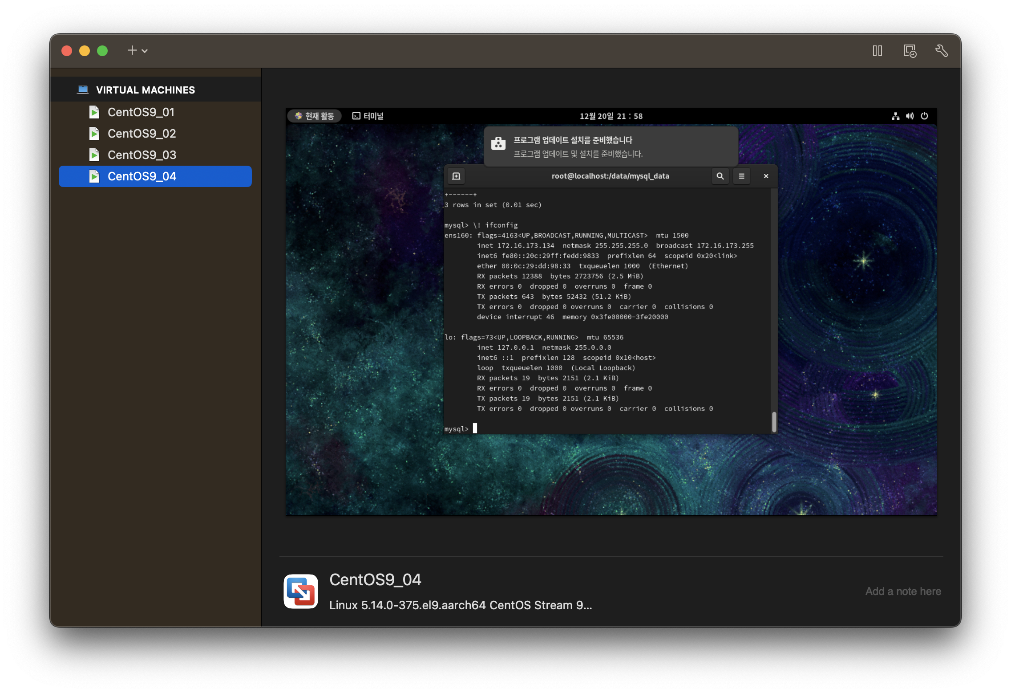Image resolution: width=1011 pixels, height=693 pixels.
Task: Click the terminal vertical scrollbar handle
Action: (774, 421)
